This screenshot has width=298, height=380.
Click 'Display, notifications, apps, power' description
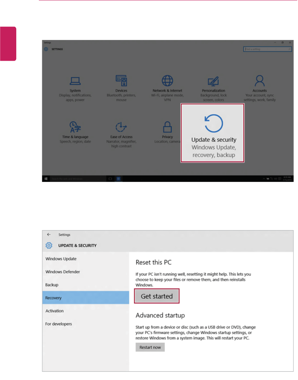(x=75, y=97)
